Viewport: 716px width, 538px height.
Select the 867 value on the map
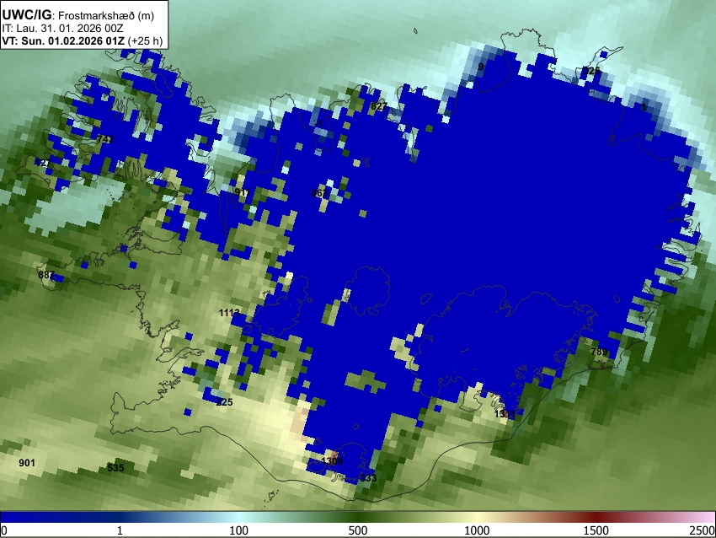click(x=319, y=193)
